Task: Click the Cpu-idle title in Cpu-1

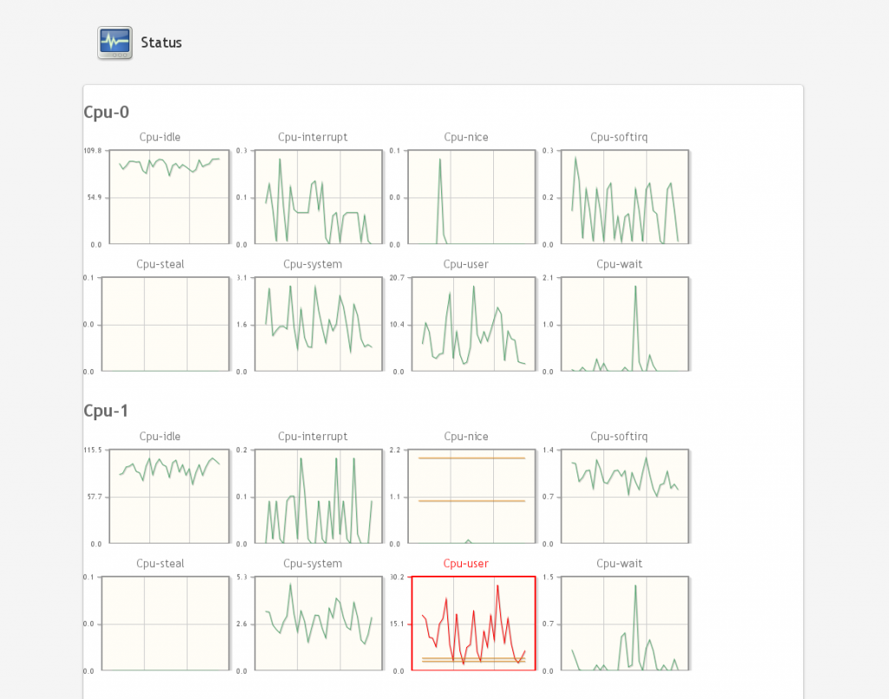Action: tap(160, 437)
